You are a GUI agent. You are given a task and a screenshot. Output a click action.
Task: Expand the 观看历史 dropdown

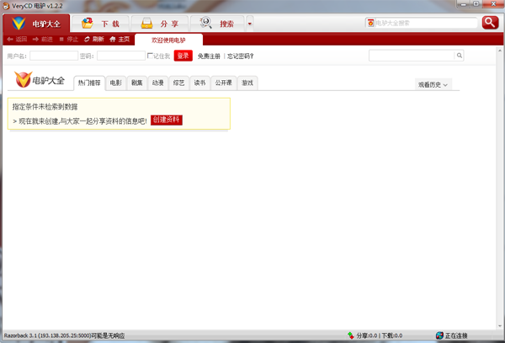(433, 84)
